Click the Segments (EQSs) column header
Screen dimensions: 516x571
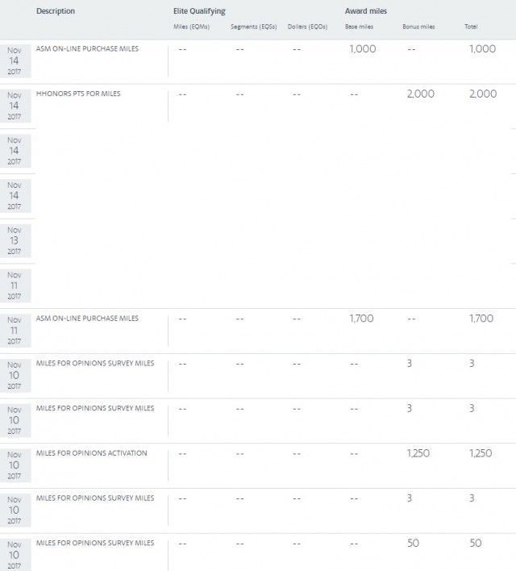click(254, 27)
